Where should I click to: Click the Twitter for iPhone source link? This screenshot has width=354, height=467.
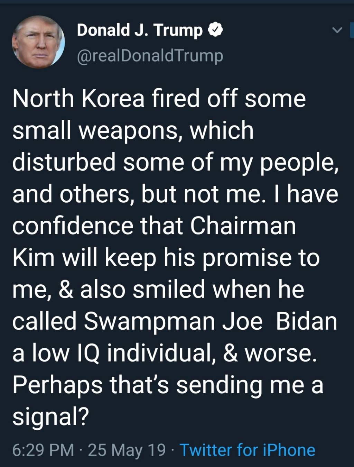coord(248,450)
